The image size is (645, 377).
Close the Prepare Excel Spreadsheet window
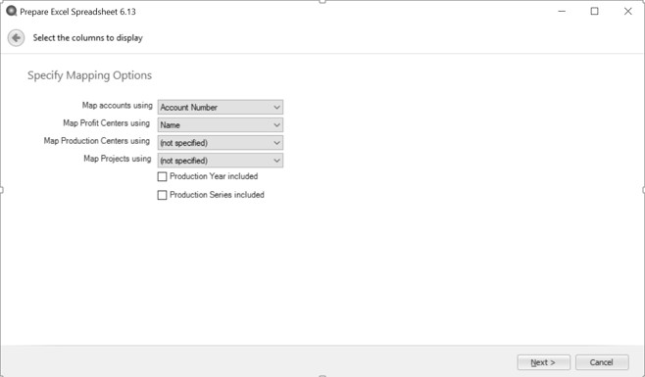[x=627, y=11]
